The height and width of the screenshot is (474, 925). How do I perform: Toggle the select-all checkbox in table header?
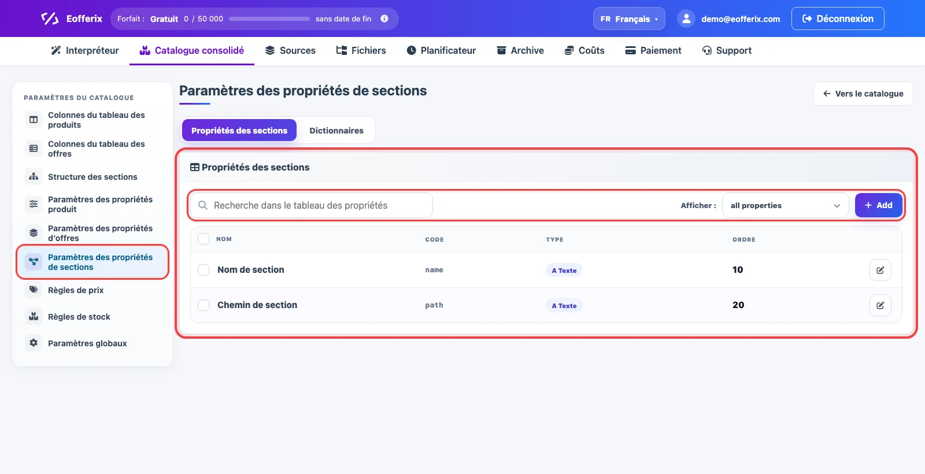coord(203,239)
